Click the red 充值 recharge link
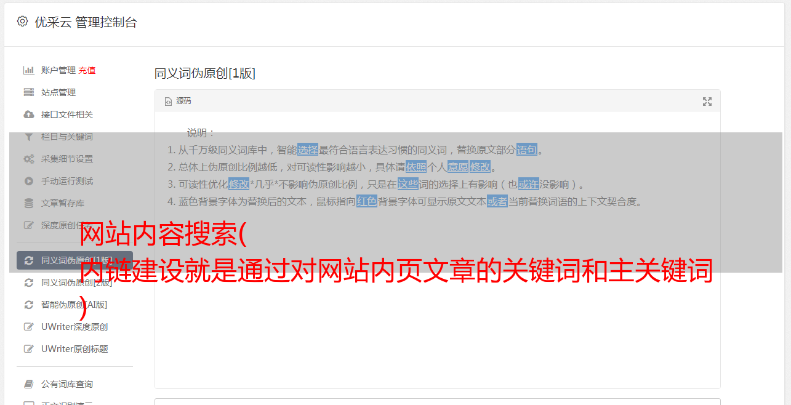The width and height of the screenshot is (791, 405). (x=87, y=70)
